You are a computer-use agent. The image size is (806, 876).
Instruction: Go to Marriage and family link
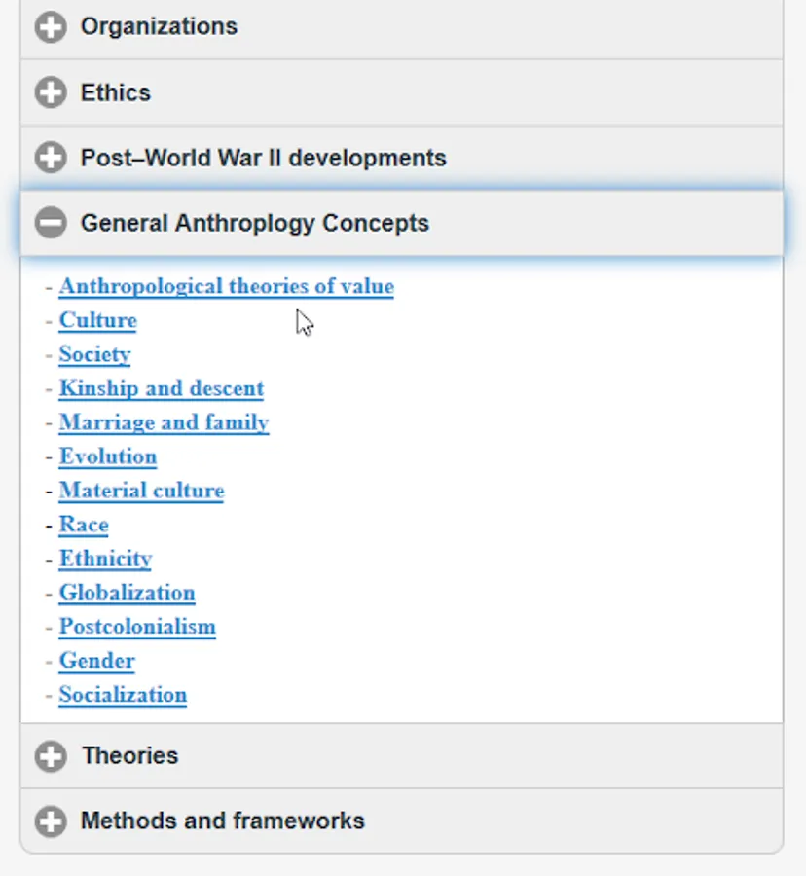[x=164, y=423]
